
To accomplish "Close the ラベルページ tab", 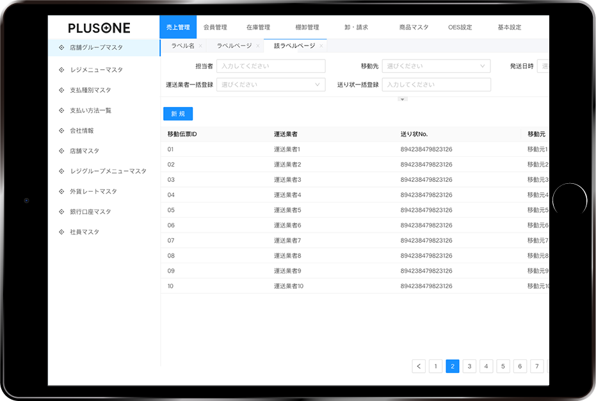I will [x=258, y=46].
